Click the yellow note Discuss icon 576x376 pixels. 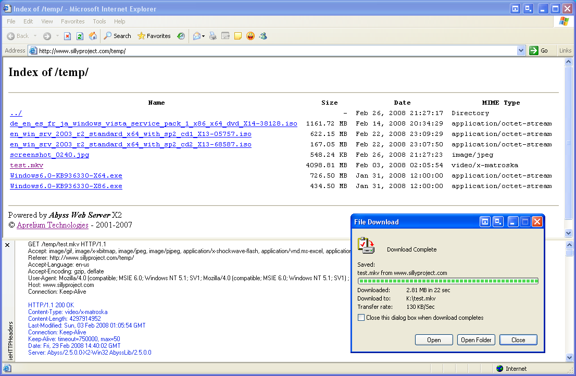238,36
